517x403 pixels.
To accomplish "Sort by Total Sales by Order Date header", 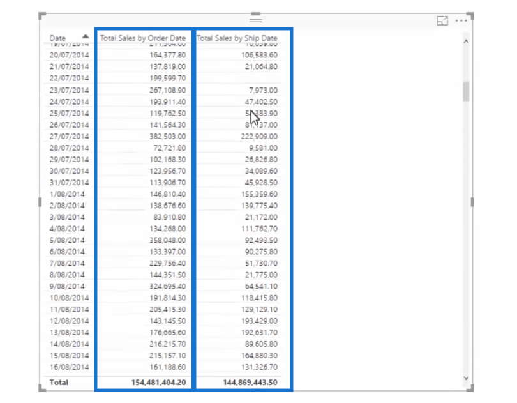I will [143, 38].
